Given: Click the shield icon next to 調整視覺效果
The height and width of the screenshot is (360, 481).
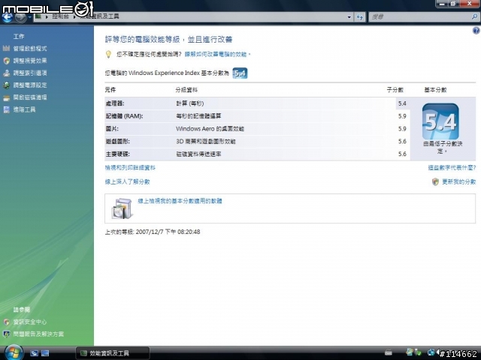Looking at the screenshot, I should 7,61.
